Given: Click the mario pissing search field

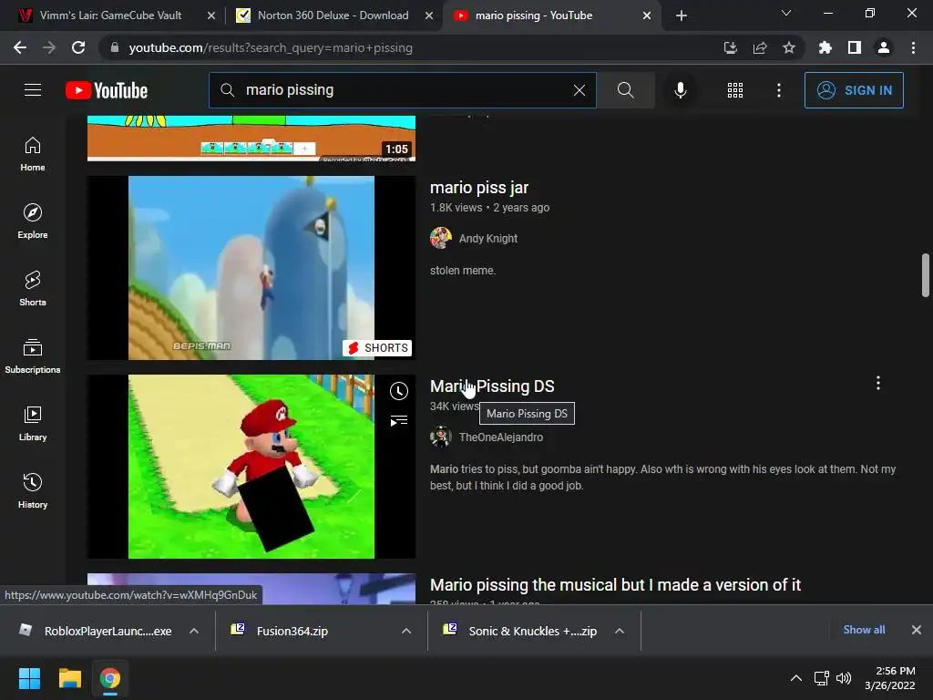Looking at the screenshot, I should 403,90.
